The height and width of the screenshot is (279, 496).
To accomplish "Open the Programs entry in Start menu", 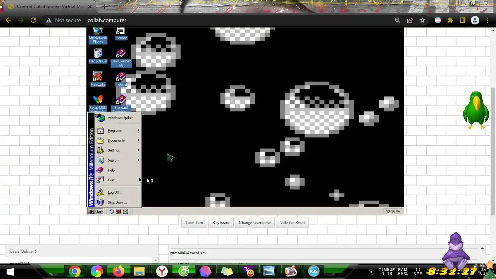I will tap(118, 131).
